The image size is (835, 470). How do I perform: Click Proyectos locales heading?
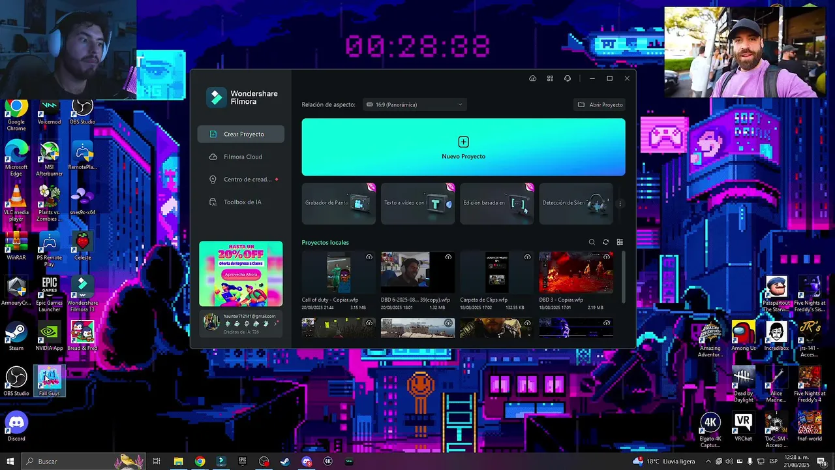(325, 242)
